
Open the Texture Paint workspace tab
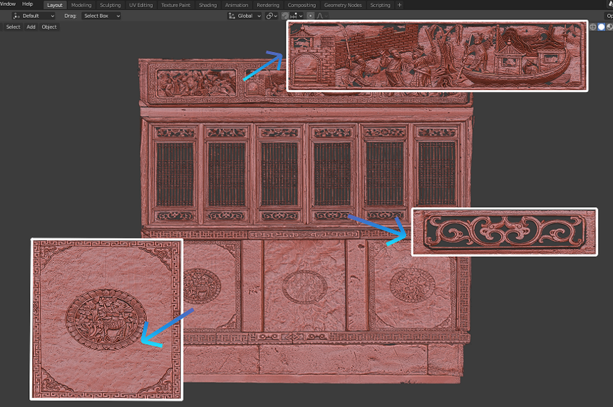(x=175, y=5)
